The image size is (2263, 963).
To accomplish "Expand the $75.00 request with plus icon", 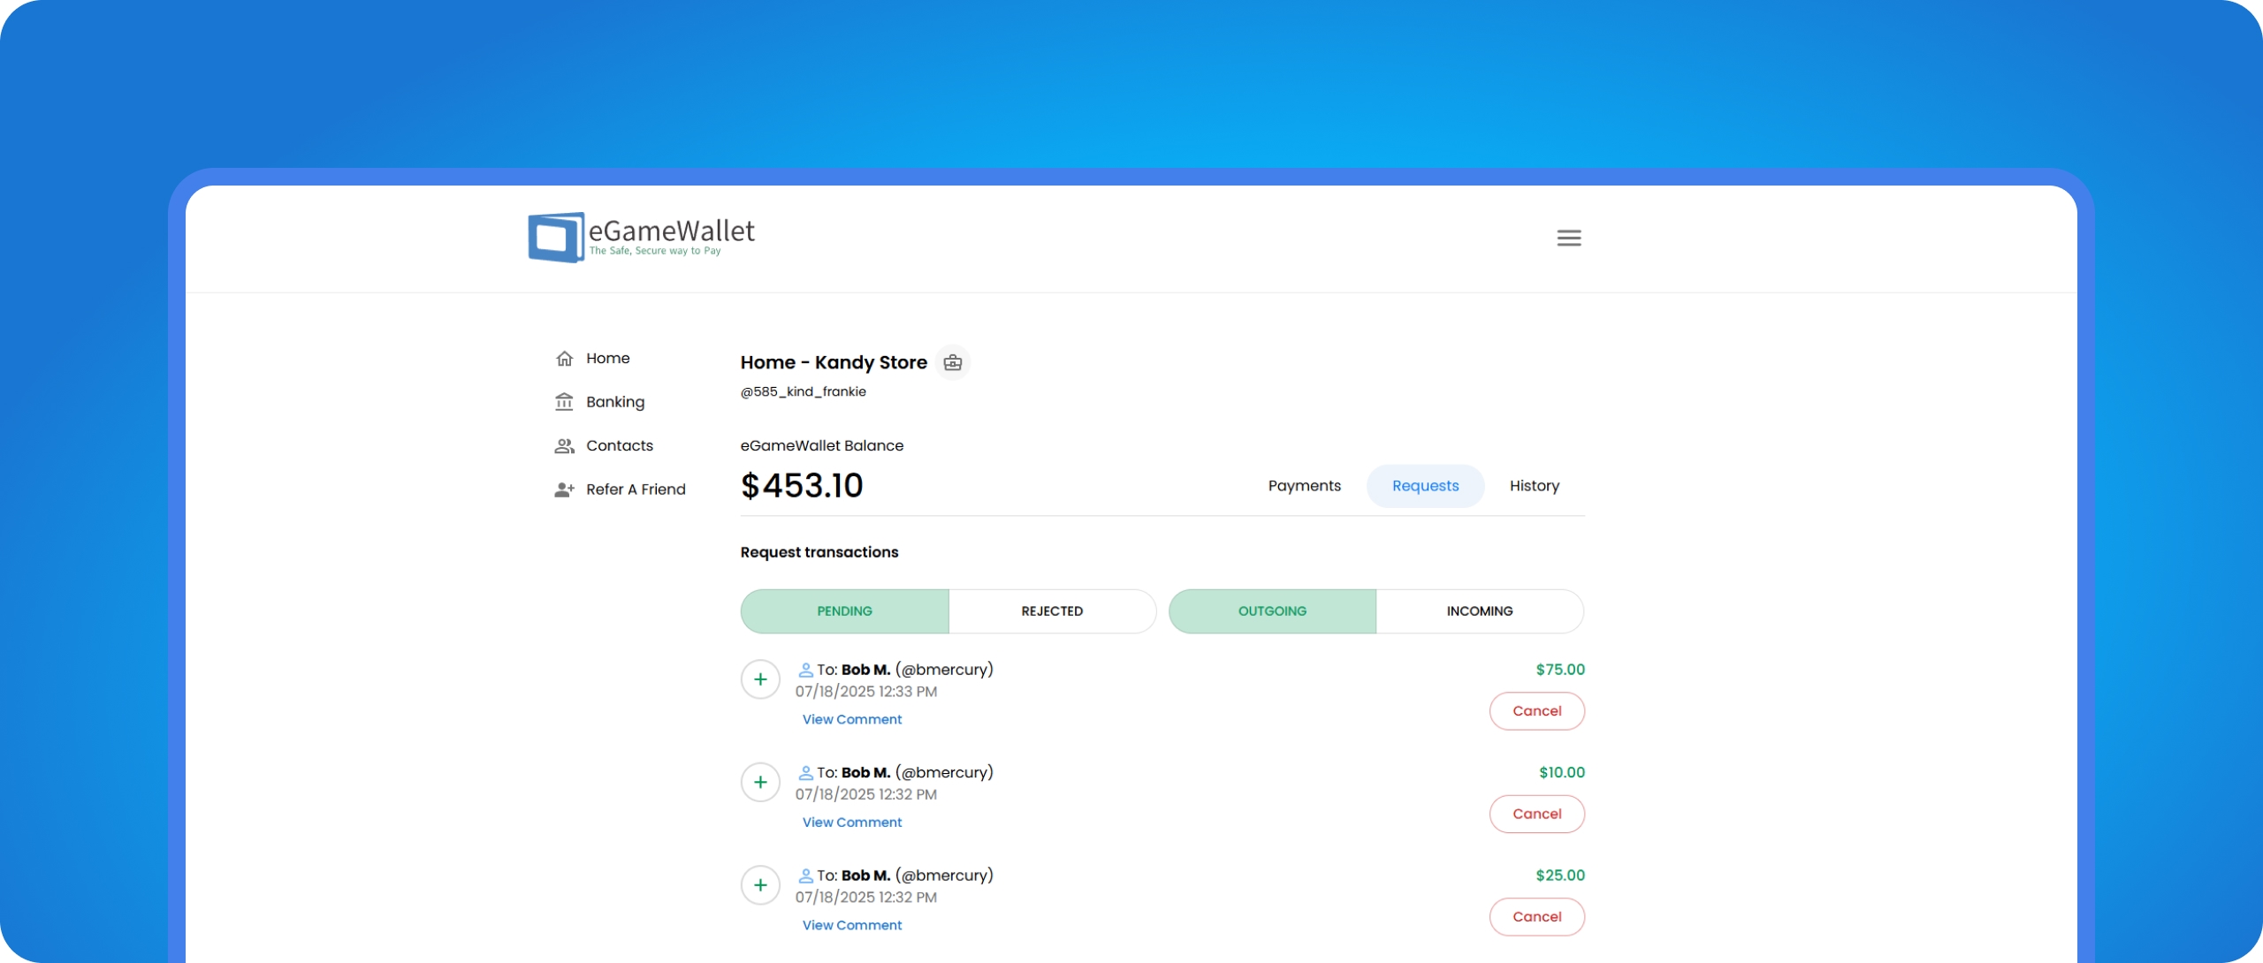I will (x=760, y=679).
